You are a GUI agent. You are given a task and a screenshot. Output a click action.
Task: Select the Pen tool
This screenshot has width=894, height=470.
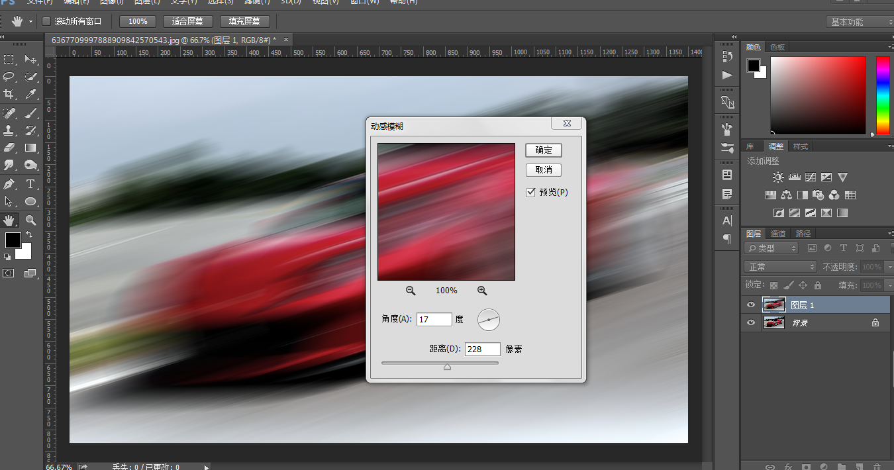point(9,184)
